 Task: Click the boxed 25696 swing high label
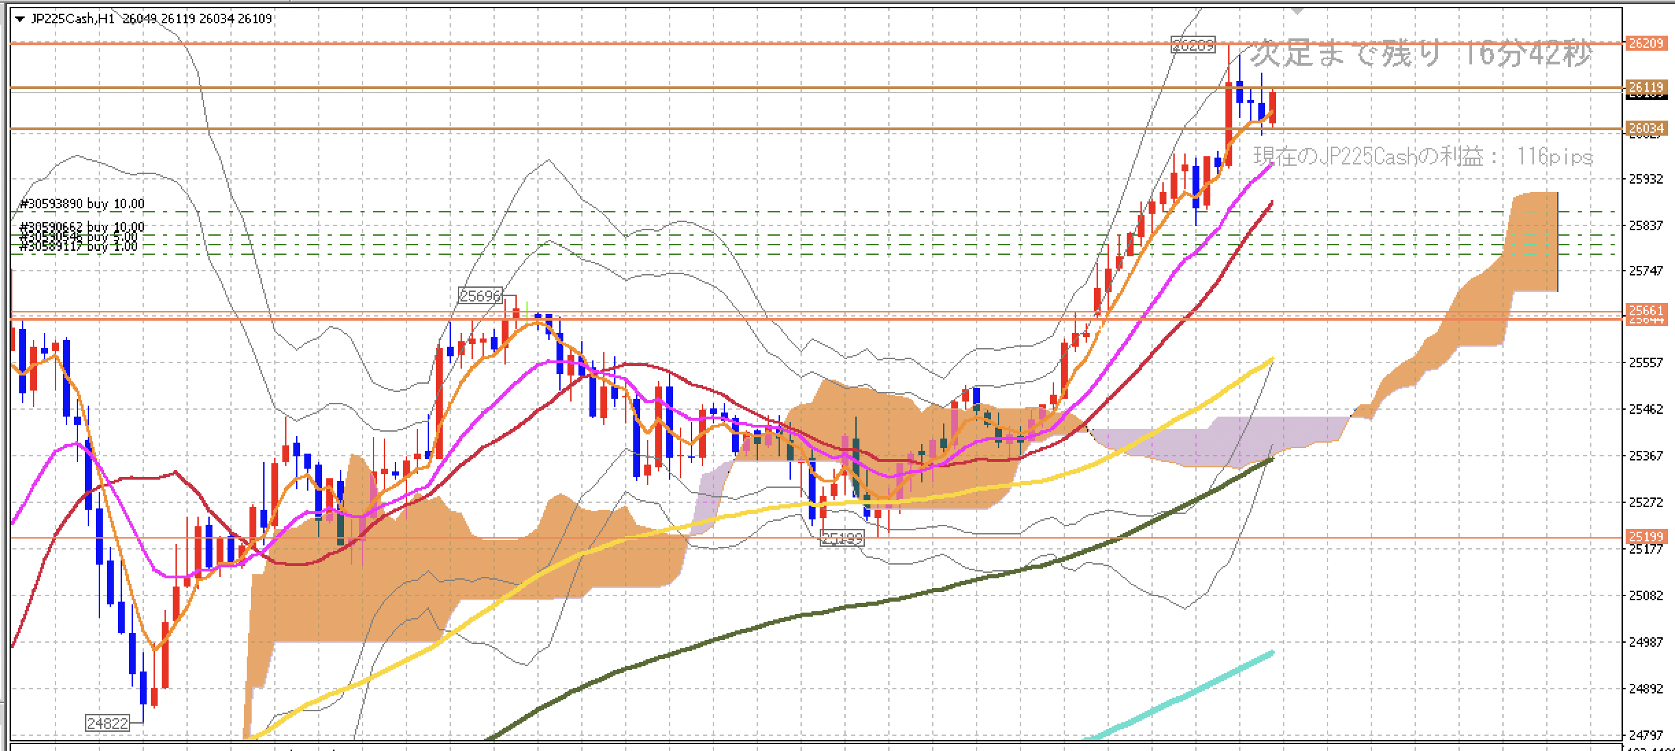click(x=480, y=296)
